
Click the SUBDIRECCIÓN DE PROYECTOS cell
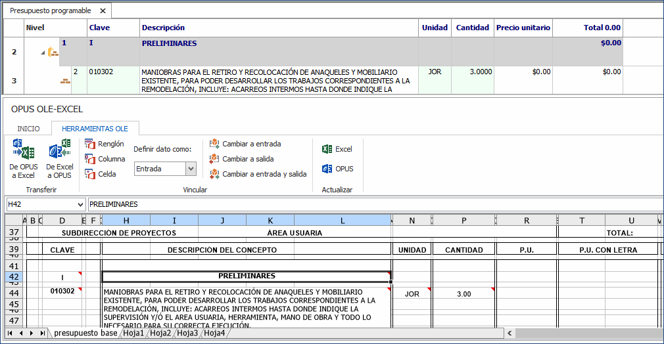pos(118,232)
